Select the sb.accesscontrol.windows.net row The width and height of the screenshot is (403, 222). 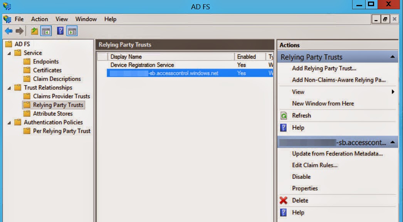190,73
